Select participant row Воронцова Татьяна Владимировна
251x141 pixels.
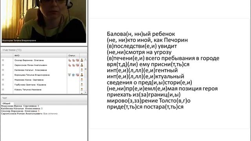[x=42, y=75]
